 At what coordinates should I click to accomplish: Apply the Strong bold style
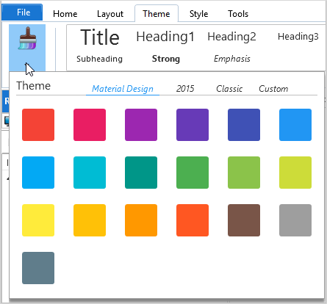click(x=166, y=59)
